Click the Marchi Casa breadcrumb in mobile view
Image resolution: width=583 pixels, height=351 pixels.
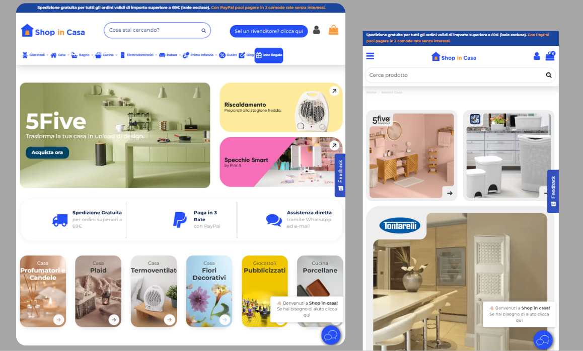(392, 92)
